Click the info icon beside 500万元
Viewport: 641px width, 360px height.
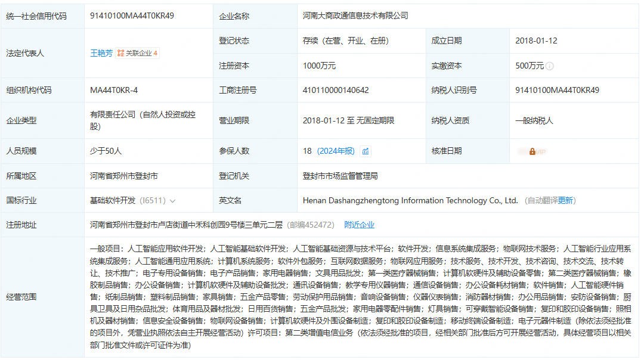[x=550, y=66]
